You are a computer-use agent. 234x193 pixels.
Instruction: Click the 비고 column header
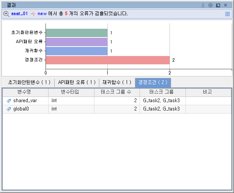207,92
